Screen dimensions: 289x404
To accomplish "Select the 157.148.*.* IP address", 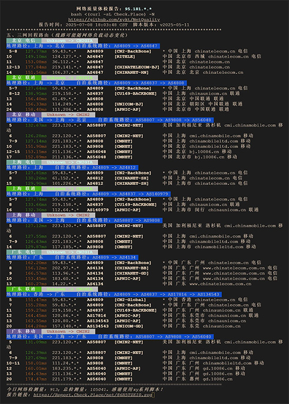I will click(66, 326).
